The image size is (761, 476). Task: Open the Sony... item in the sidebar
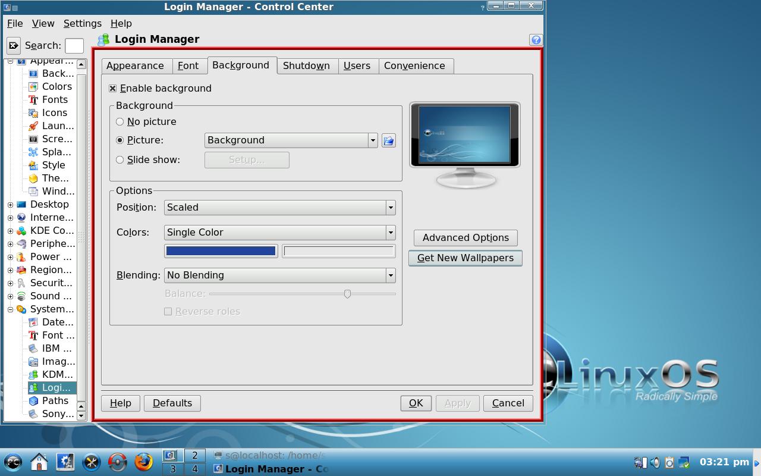tap(51, 414)
